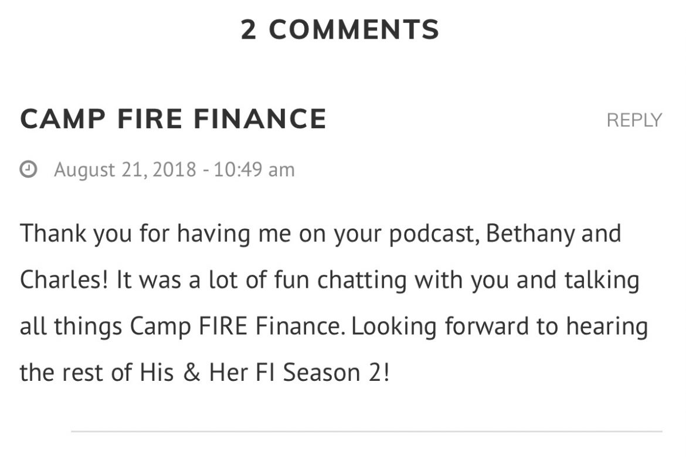Click the REPLY link on the comment
This screenshot has width=686, height=457.
pyautogui.click(x=634, y=120)
